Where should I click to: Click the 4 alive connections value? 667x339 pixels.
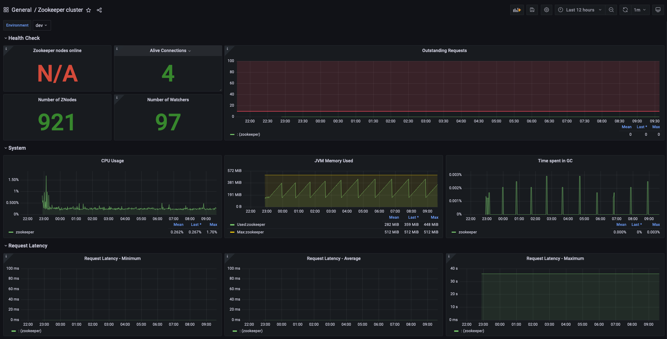(168, 73)
